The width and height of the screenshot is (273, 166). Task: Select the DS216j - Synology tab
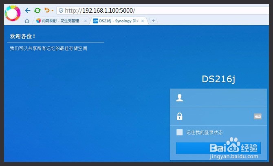pos(119,21)
